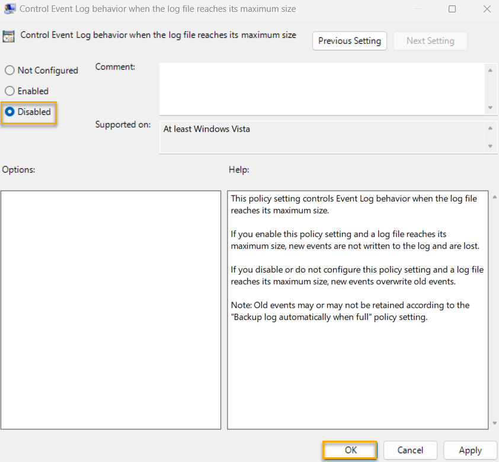Enable the policy by selecting Enabled
The image size is (499, 462).
pos(9,91)
